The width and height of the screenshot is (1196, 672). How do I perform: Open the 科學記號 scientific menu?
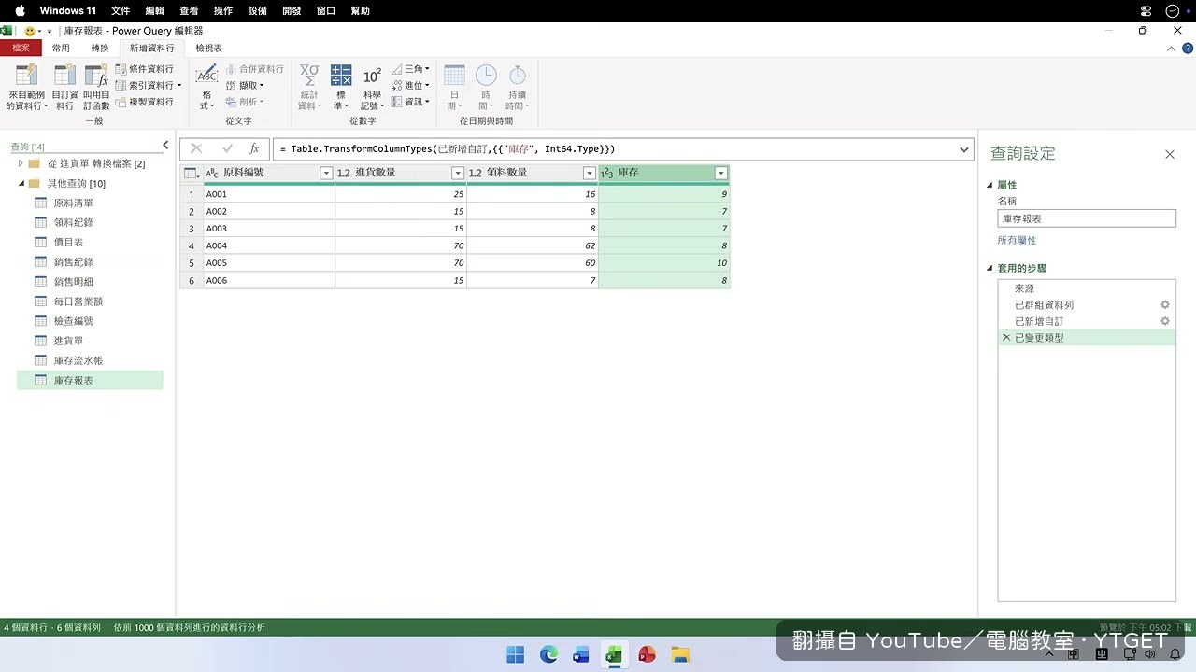click(372, 88)
